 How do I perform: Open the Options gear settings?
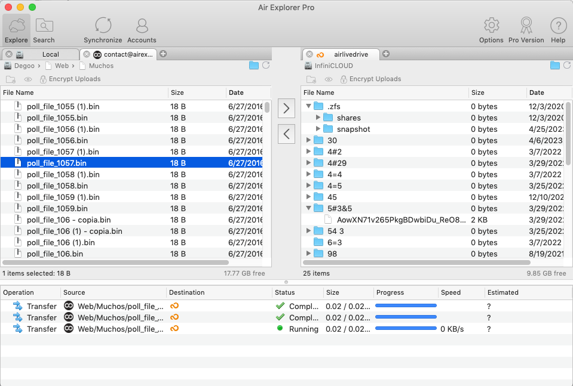pyautogui.click(x=491, y=30)
